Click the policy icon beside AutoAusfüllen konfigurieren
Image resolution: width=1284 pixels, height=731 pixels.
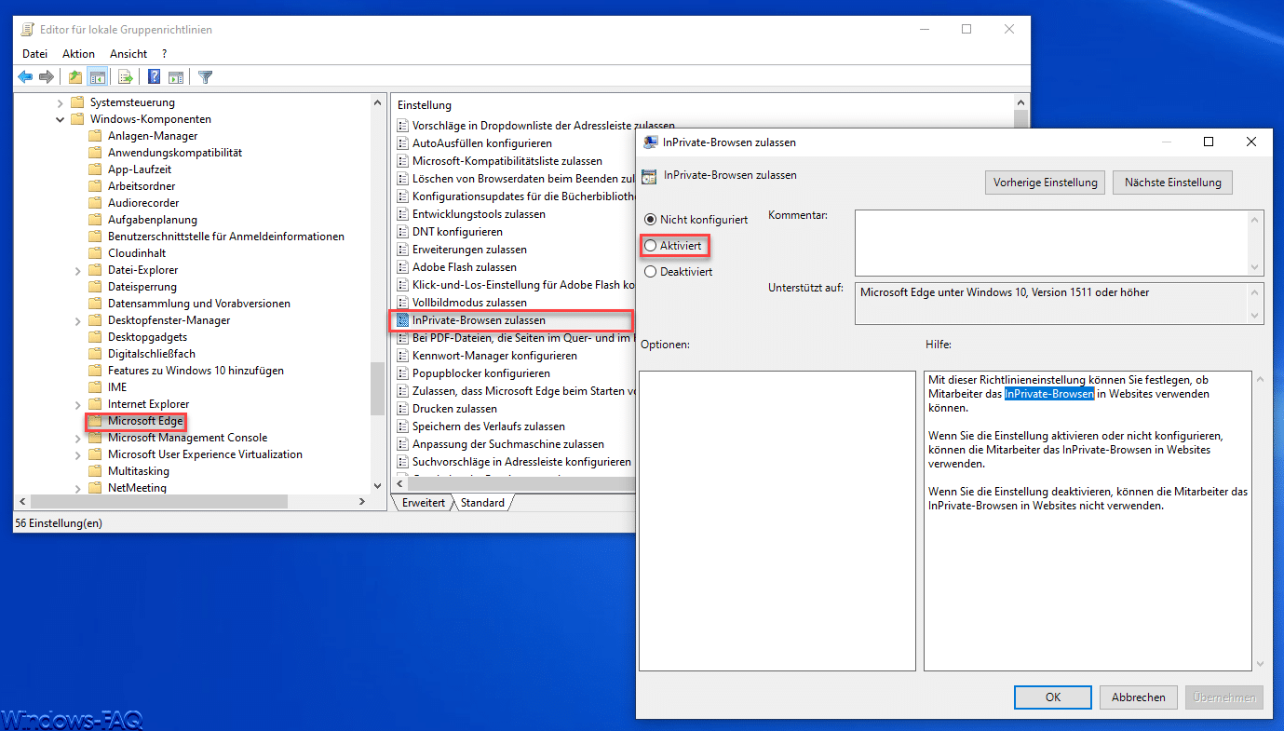pos(403,143)
